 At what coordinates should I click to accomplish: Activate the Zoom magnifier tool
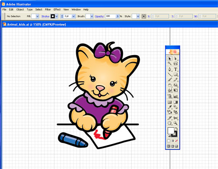click(176, 123)
